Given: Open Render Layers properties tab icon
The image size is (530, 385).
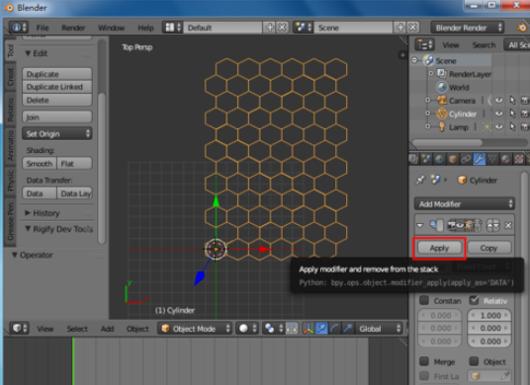Looking at the screenshot, I should [413, 159].
